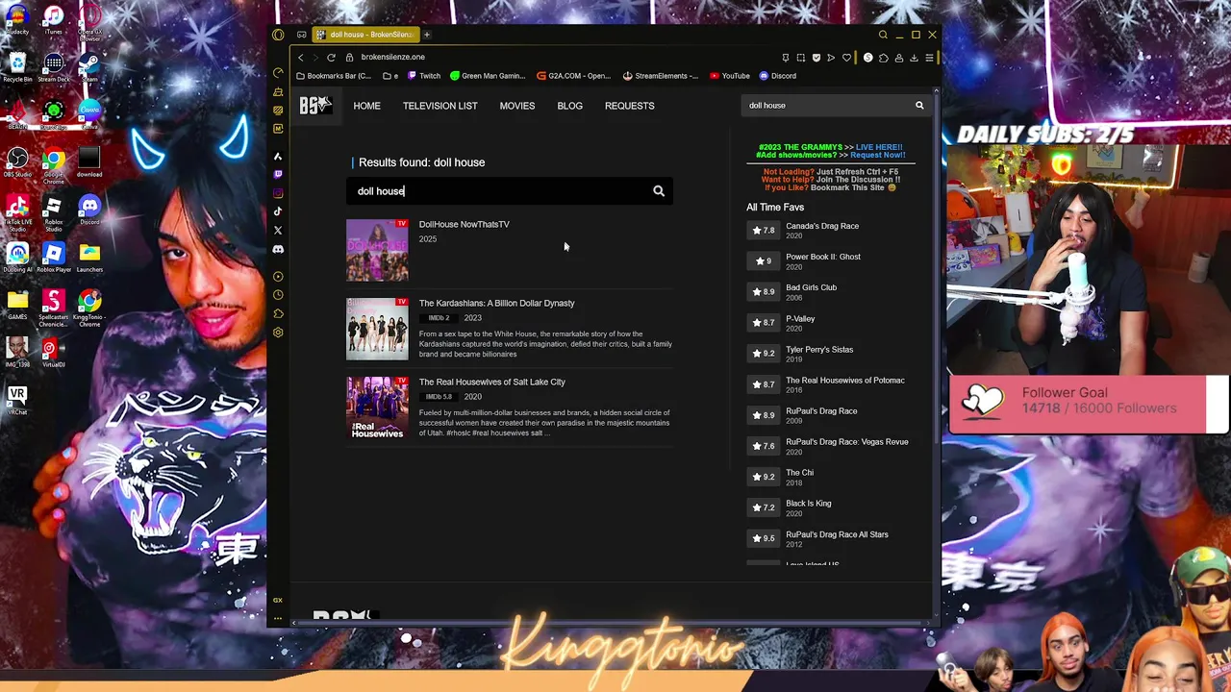
Task: Open the browser downloads icon
Action: (914, 58)
